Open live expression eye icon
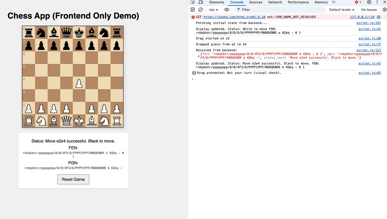Viewport: 387px width, 219px height. (227, 10)
